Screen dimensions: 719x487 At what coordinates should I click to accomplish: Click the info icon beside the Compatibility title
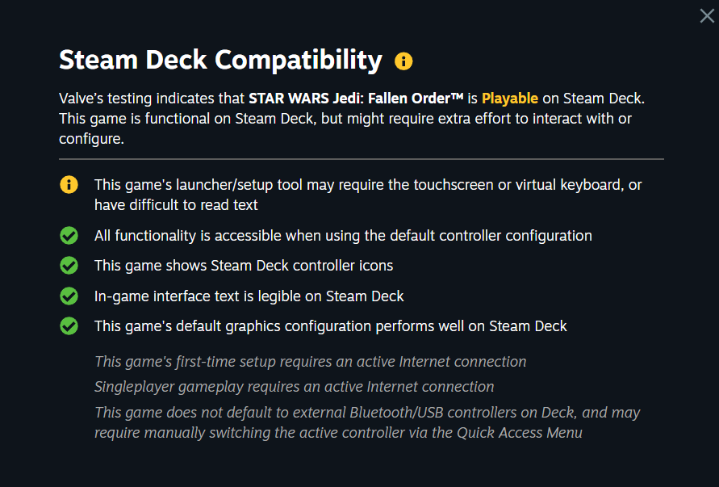click(x=403, y=61)
